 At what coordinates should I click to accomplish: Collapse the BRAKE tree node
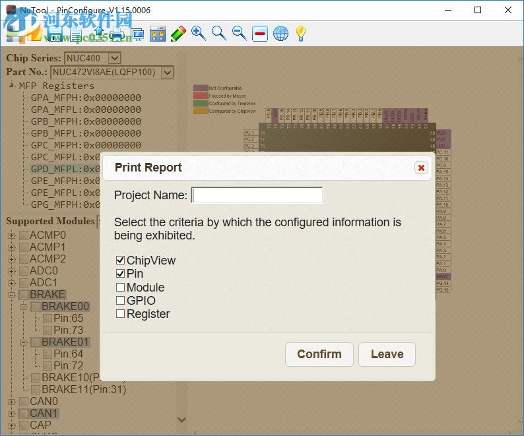[12, 295]
